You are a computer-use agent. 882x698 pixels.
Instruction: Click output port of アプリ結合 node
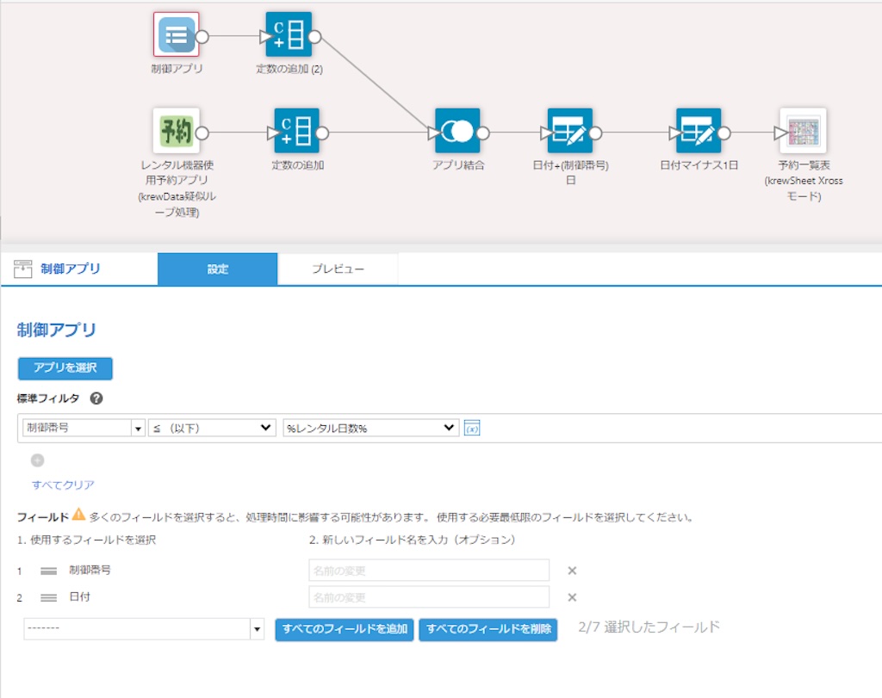click(483, 133)
